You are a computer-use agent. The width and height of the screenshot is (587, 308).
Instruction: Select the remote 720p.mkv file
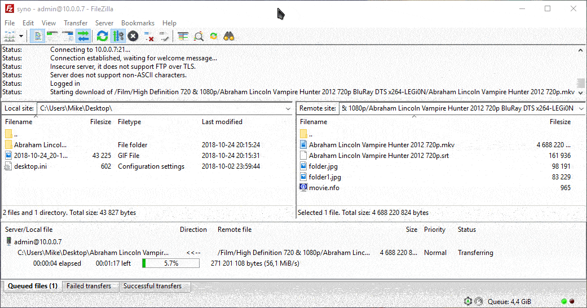(382, 145)
